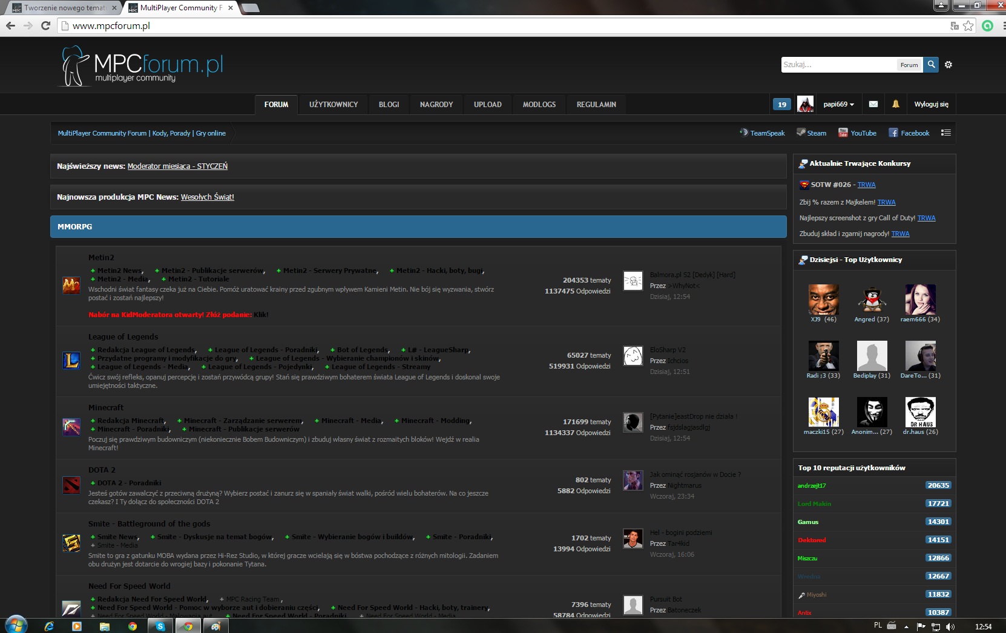Expand the papi669 user dropdown
1006x633 pixels.
click(x=839, y=104)
